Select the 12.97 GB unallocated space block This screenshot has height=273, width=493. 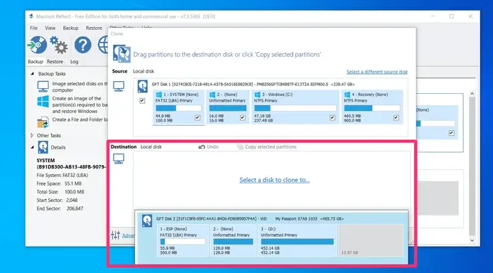tap(371, 240)
